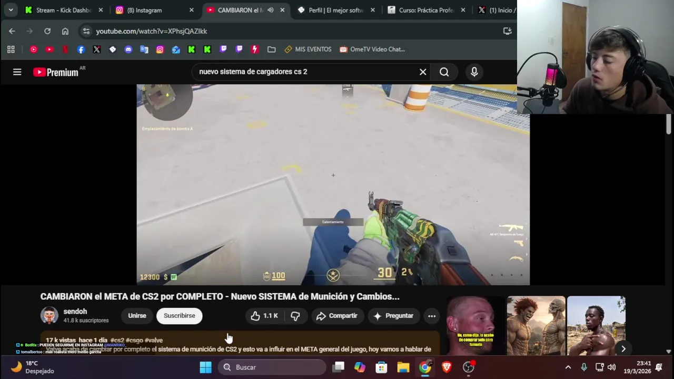The width and height of the screenshot is (674, 379).
Task: Open the taskbar volume speaker icon
Action: coord(611,367)
